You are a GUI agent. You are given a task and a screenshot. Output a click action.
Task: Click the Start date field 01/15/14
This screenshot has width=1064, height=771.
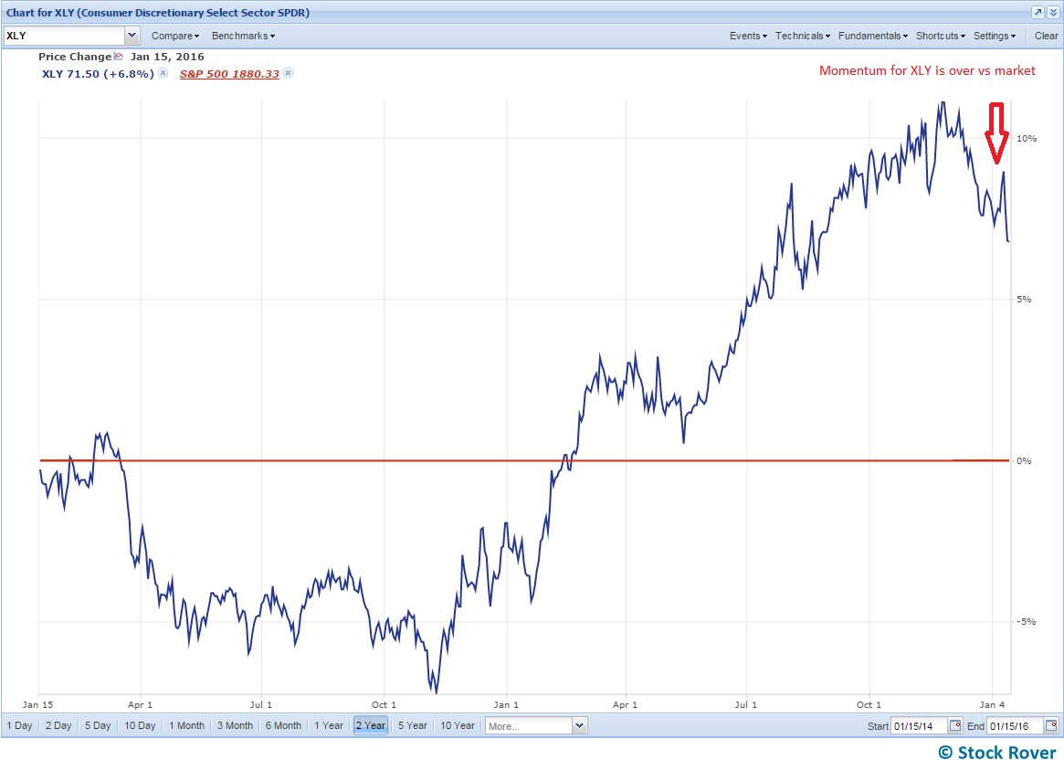[920, 725]
